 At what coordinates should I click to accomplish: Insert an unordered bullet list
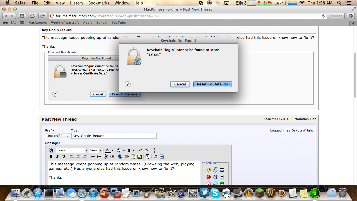tap(99, 157)
